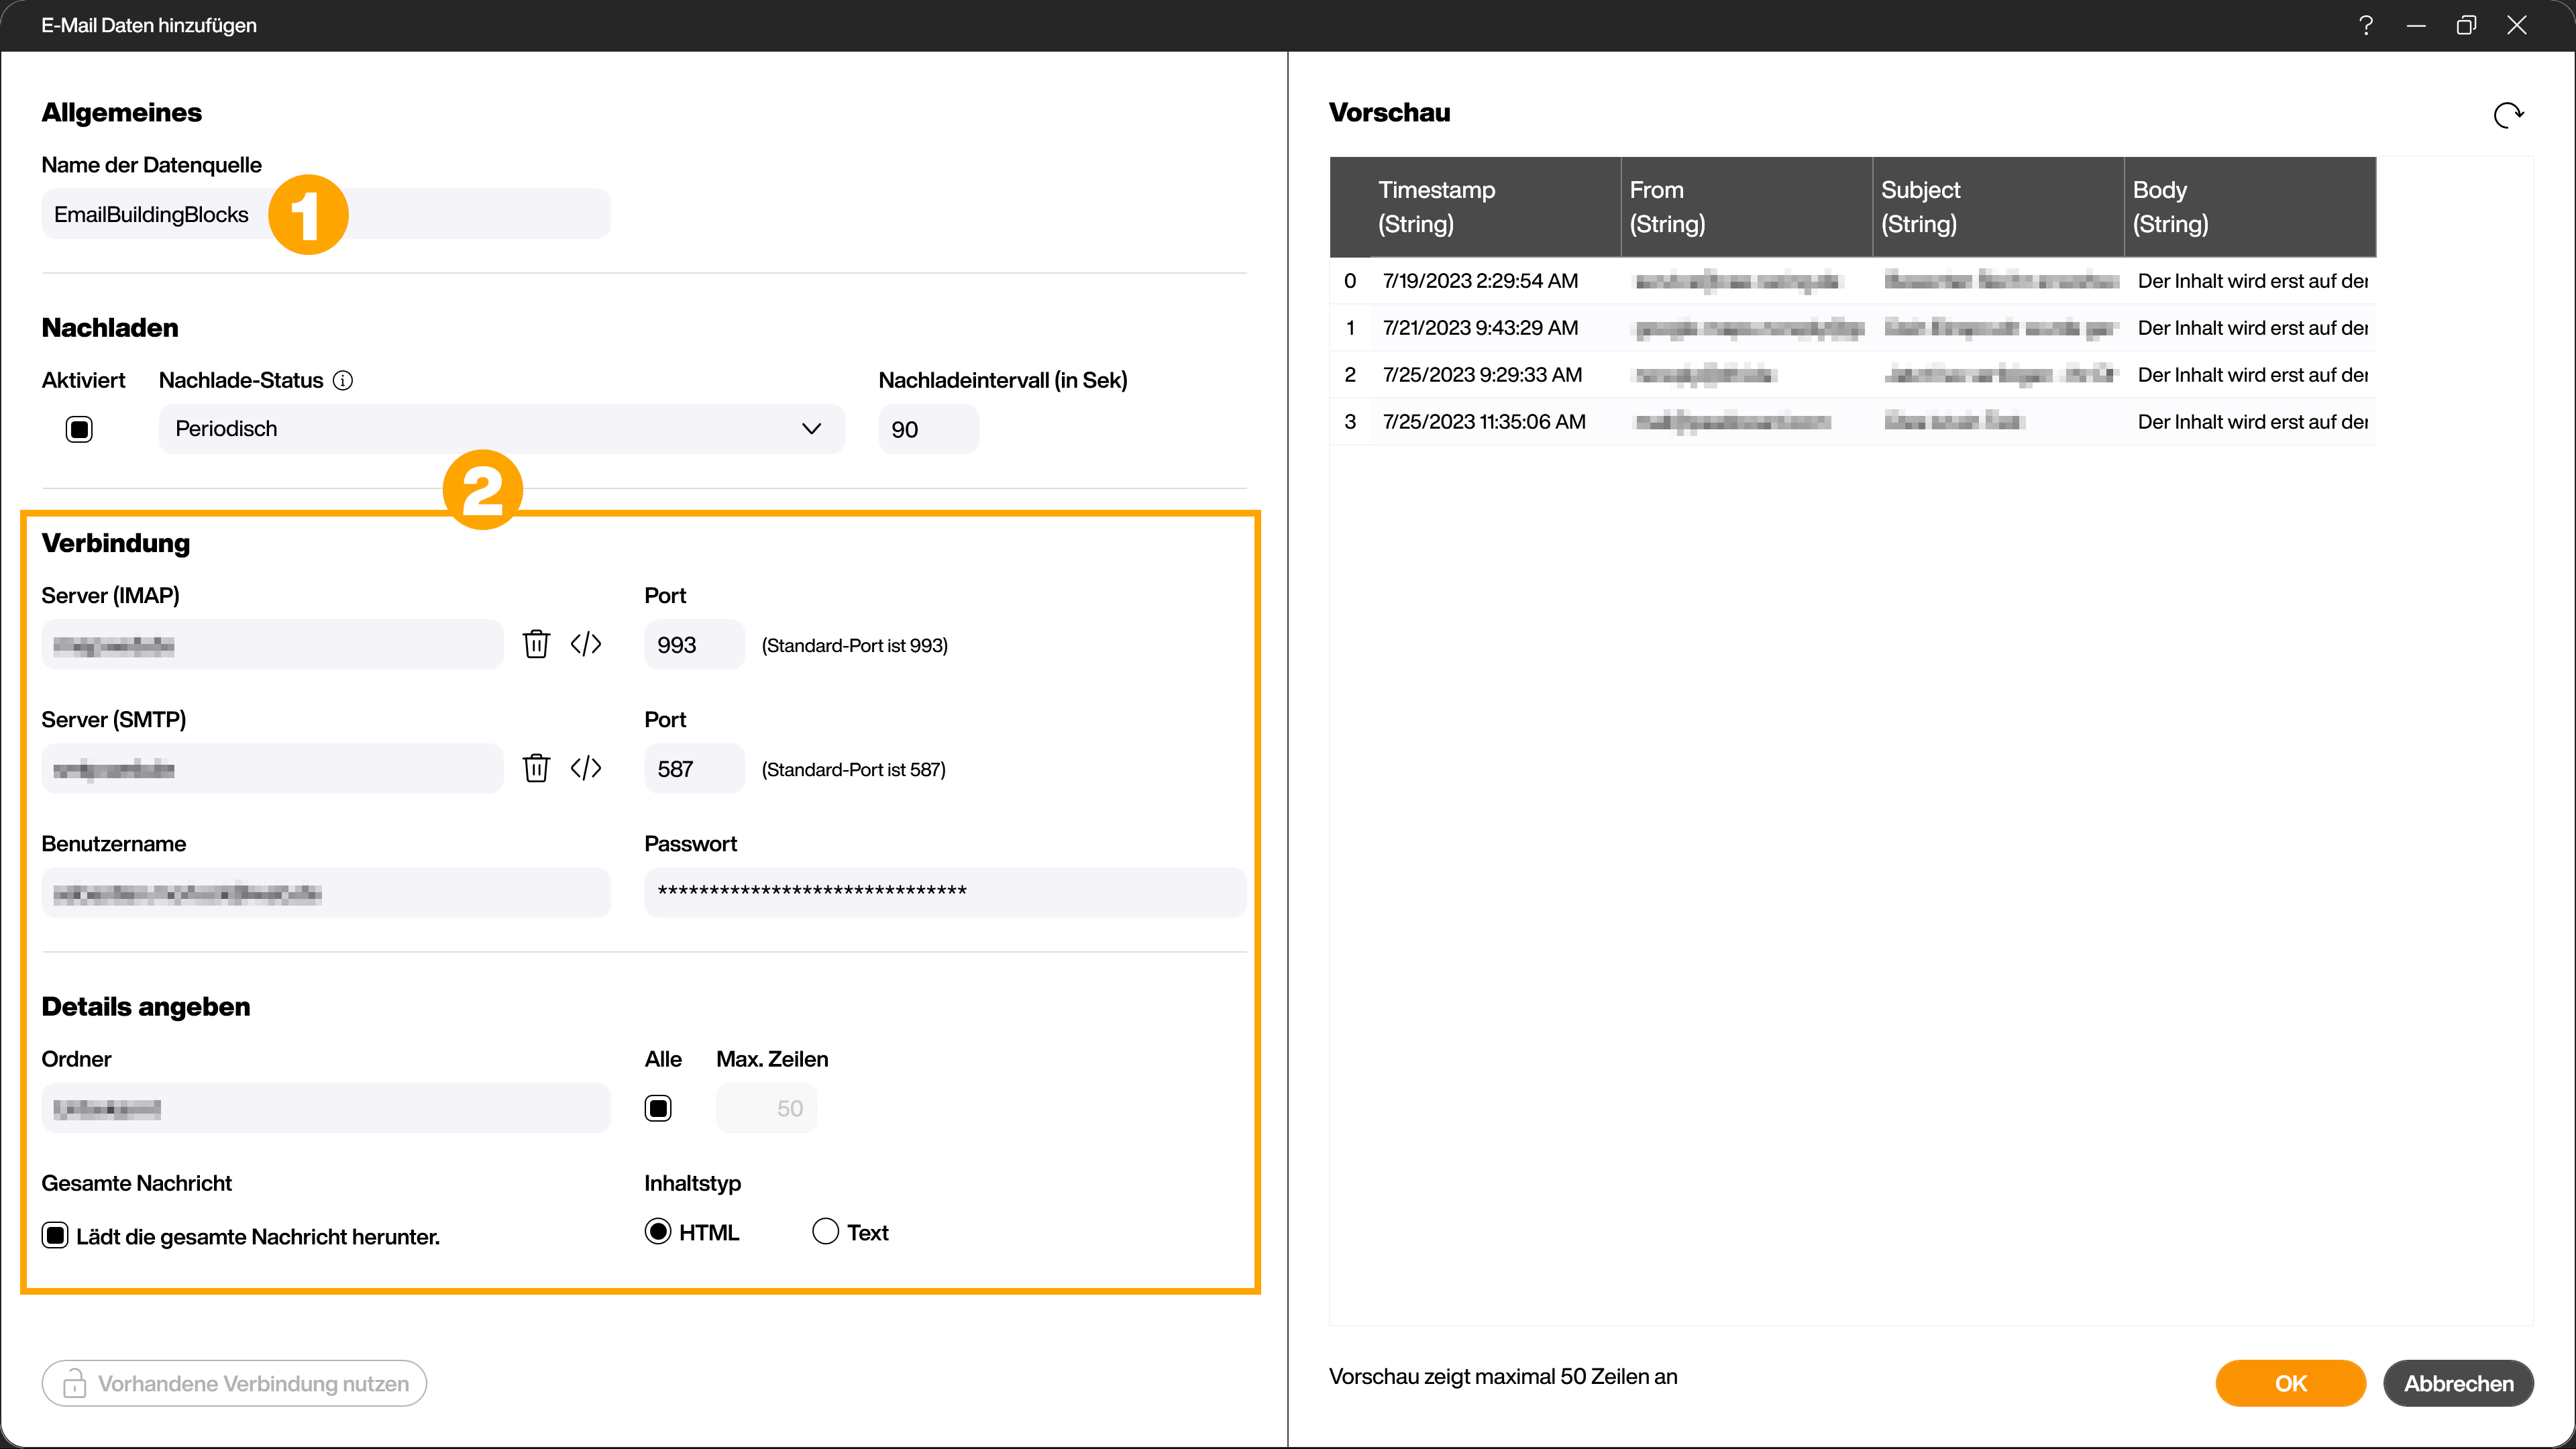Screen dimensions: 2576x1449
Task: Click the refresh icon in Vorschau panel
Action: pyautogui.click(x=2509, y=115)
